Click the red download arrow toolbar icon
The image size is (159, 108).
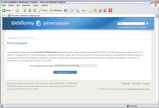tap(110, 10)
